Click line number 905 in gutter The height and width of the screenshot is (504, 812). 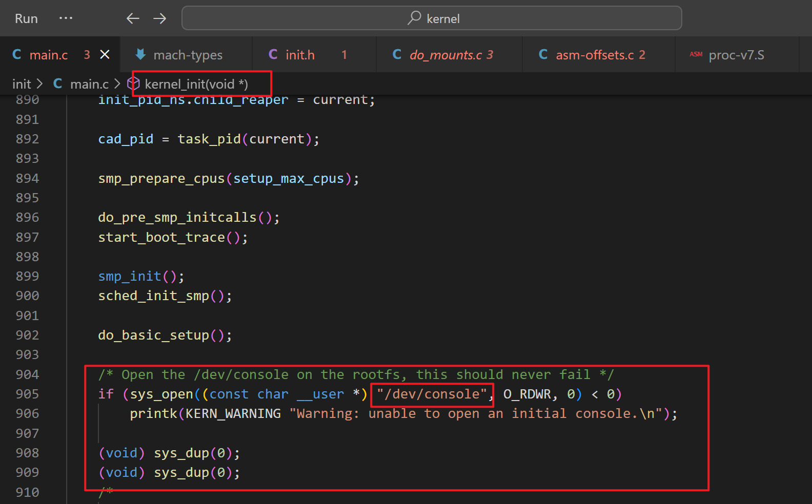pos(27,394)
